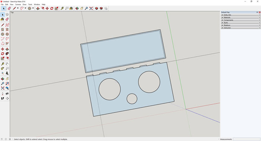Open the File menu
261x141 pixels.
[2, 4]
